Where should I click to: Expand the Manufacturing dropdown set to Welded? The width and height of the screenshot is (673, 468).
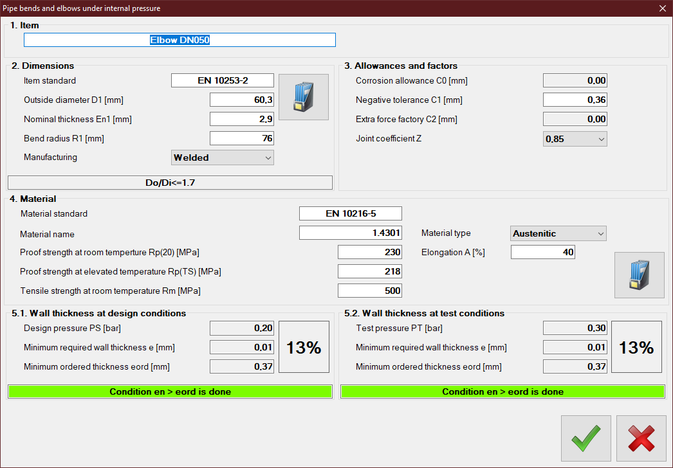click(x=223, y=157)
